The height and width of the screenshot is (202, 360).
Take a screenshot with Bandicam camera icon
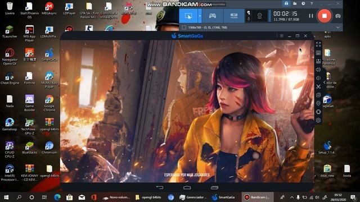[x=338, y=16]
